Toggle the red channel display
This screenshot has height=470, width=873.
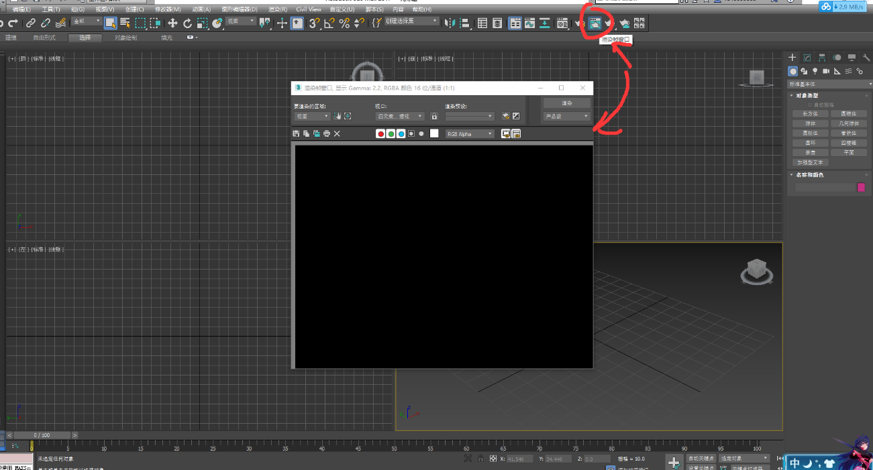tap(381, 134)
